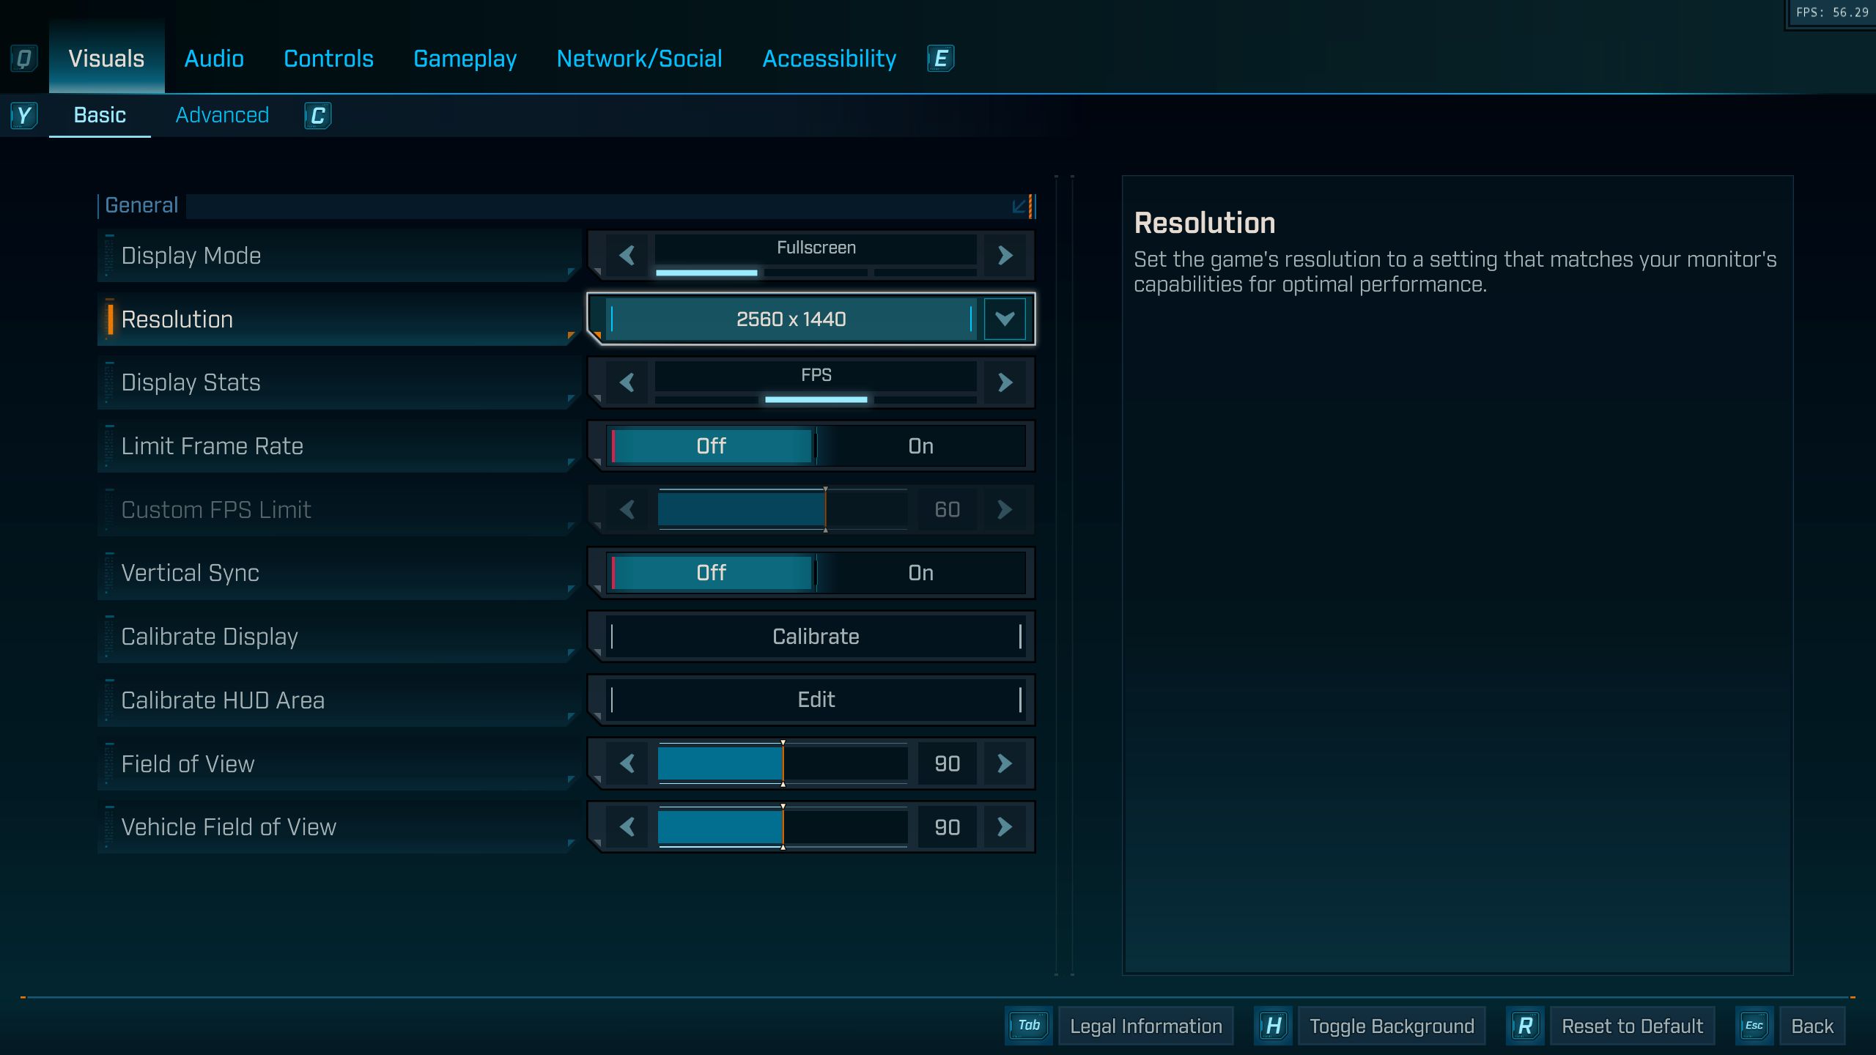Viewport: 1876px width, 1055px height.
Task: Cycle Display Stats to previous option
Action: coord(627,382)
